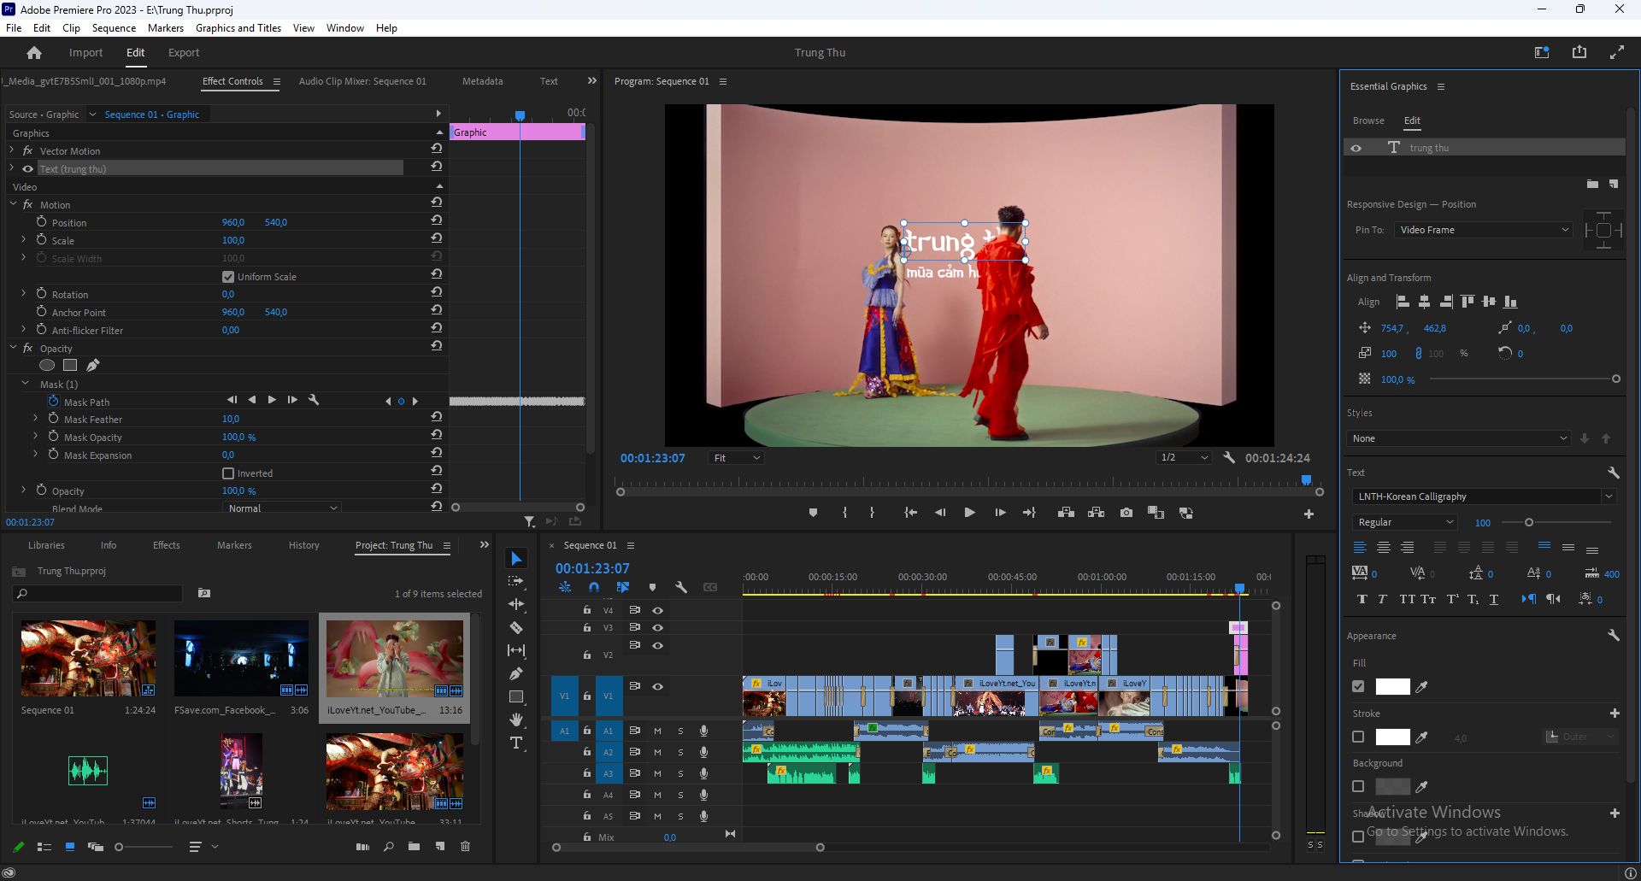Switch to the Effects panel tab

tap(166, 545)
